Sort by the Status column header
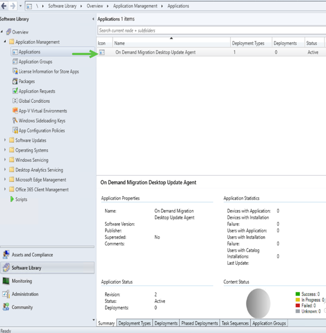Image resolution: width=326 pixels, height=333 pixels. point(315,43)
